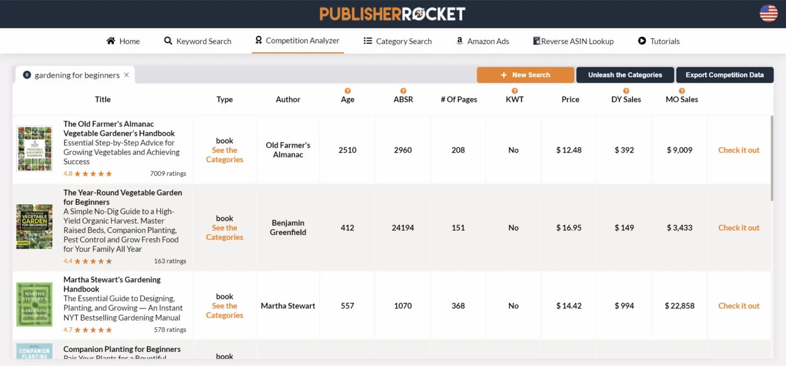This screenshot has height=366, width=786.
Task: Click ABSR value 24194
Action: (403, 227)
